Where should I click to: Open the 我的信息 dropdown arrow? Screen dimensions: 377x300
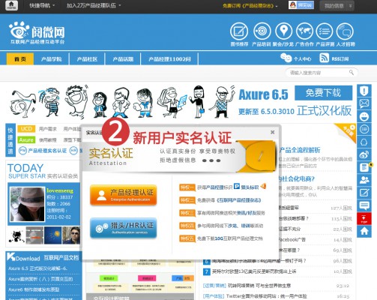(350, 6)
